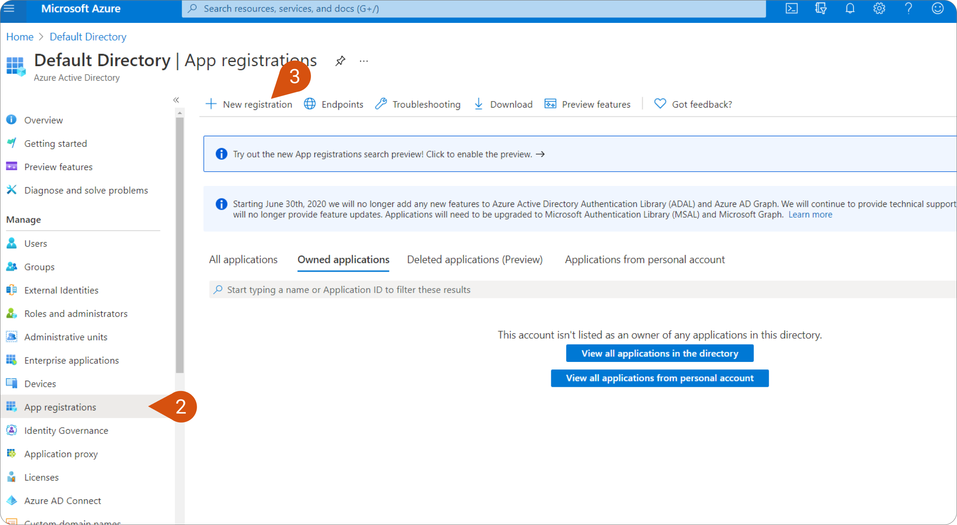957x525 pixels.
Task: Focus the application name filter field
Action: pos(582,290)
